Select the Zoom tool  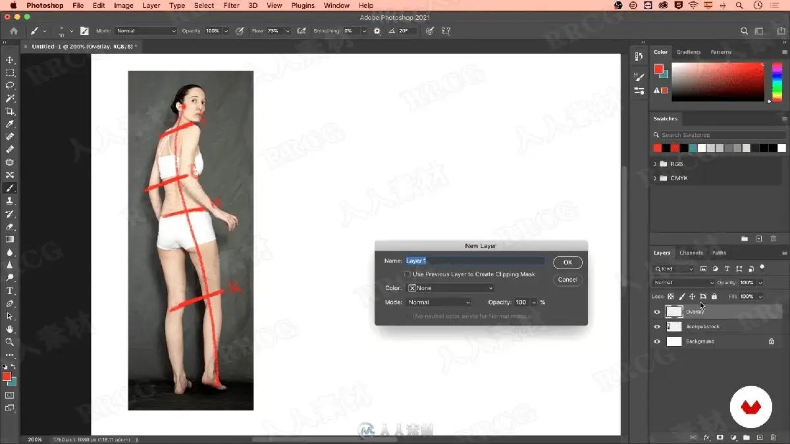coord(10,342)
